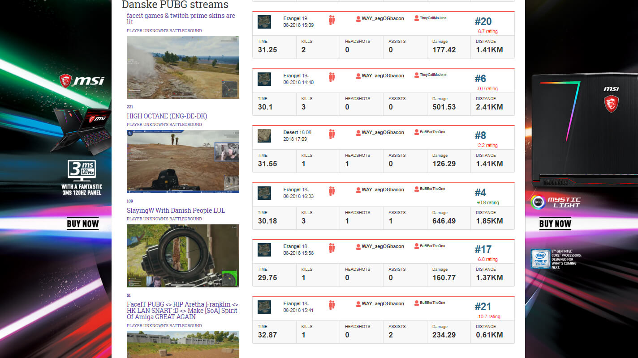This screenshot has width=638, height=358.
Task: Click the player icon beside WAY_aegOGbacon in #20 match
Action: click(358, 19)
